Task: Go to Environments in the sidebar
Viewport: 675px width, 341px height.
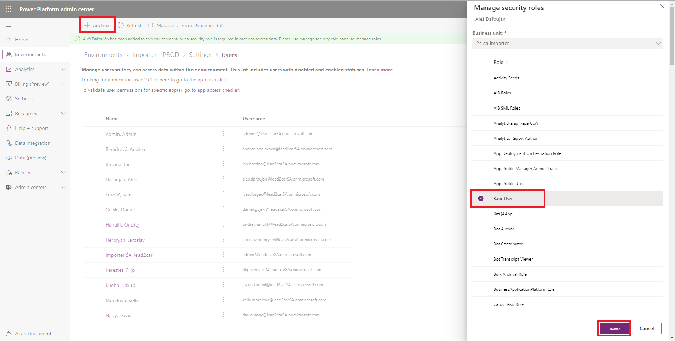Action: click(30, 54)
